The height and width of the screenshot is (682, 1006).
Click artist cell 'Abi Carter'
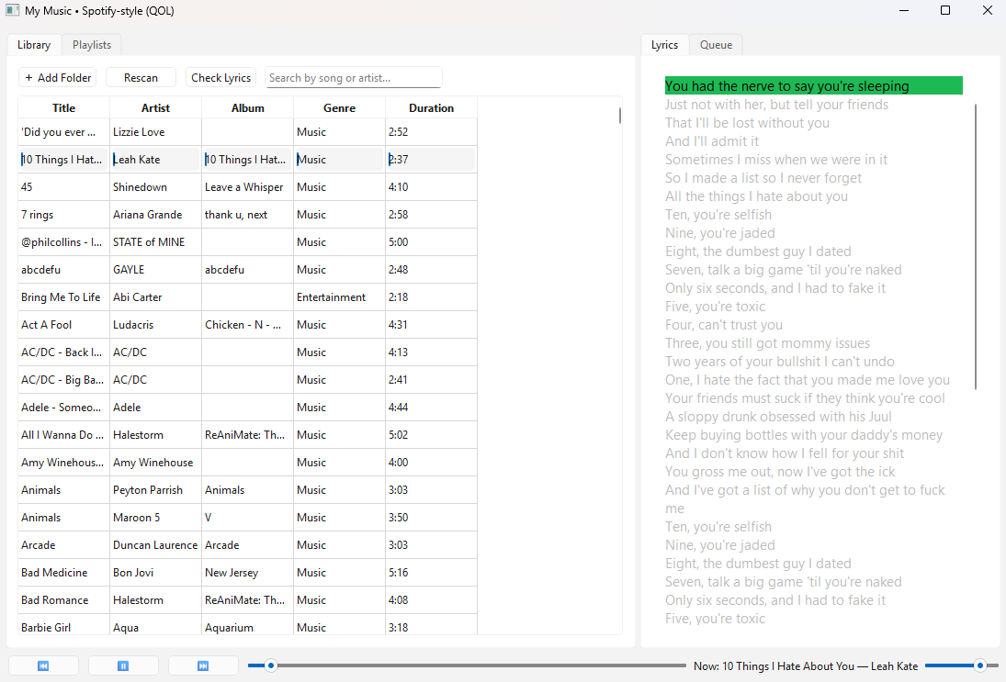155,297
